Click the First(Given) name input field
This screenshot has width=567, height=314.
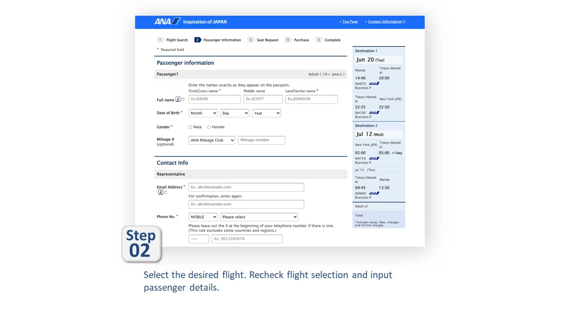tap(214, 99)
